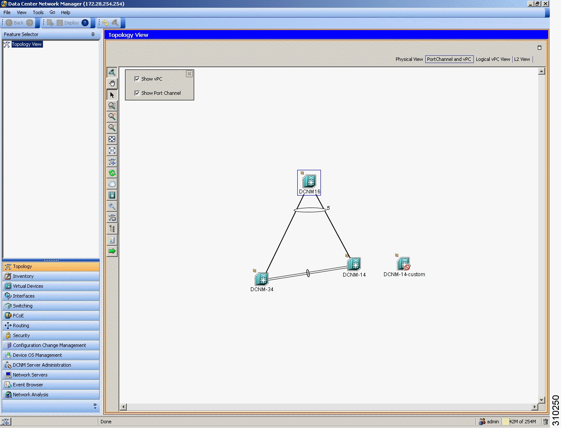Open the L2 View tab
The width and height of the screenshot is (561, 428).
click(522, 59)
